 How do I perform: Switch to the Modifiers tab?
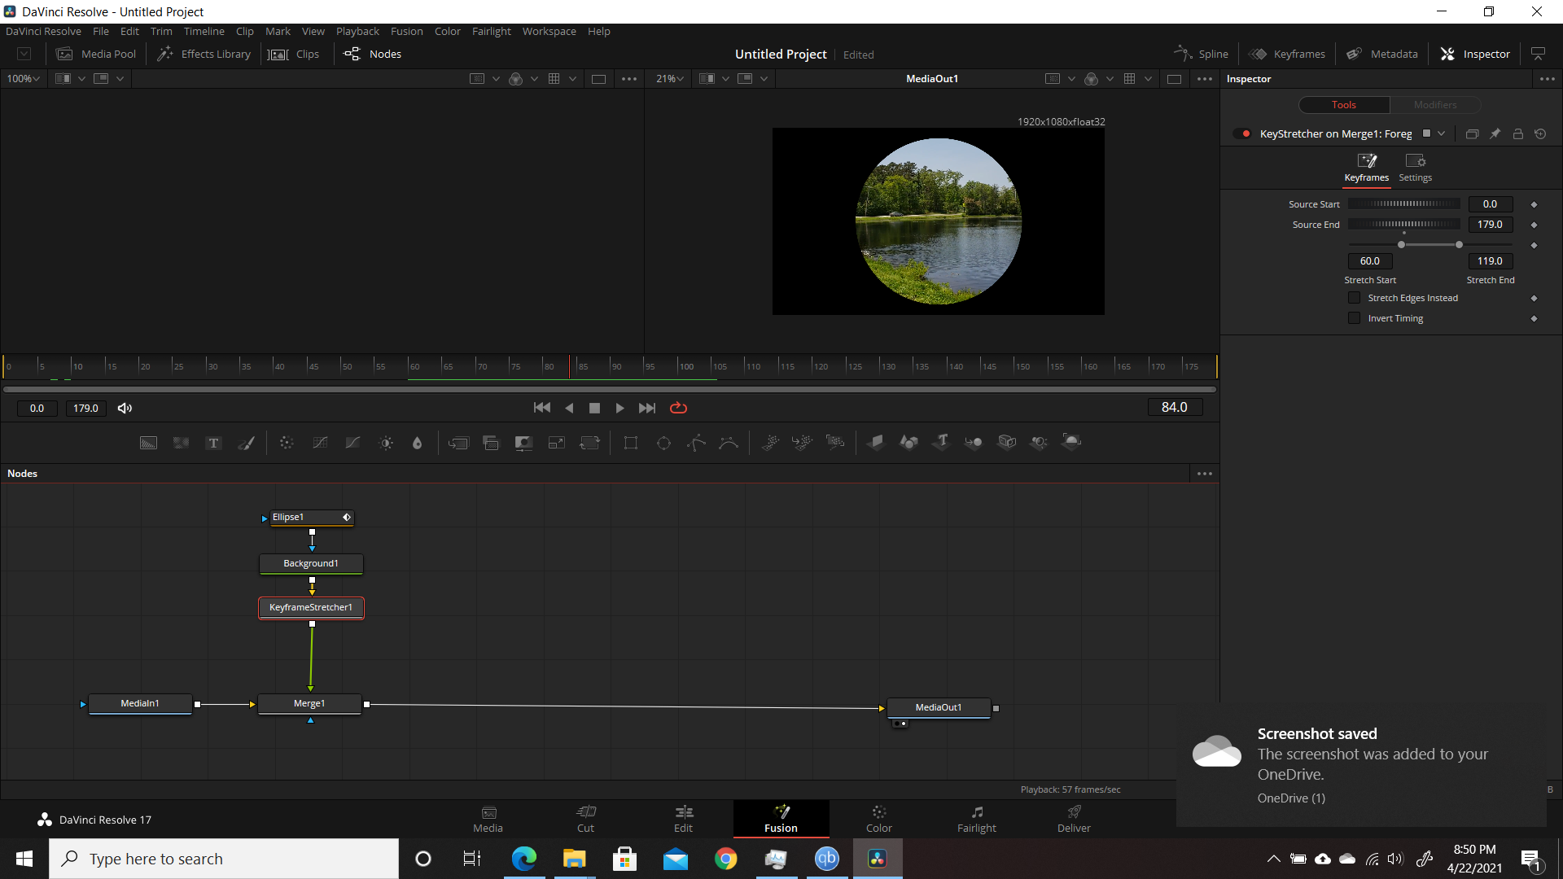pos(1434,105)
